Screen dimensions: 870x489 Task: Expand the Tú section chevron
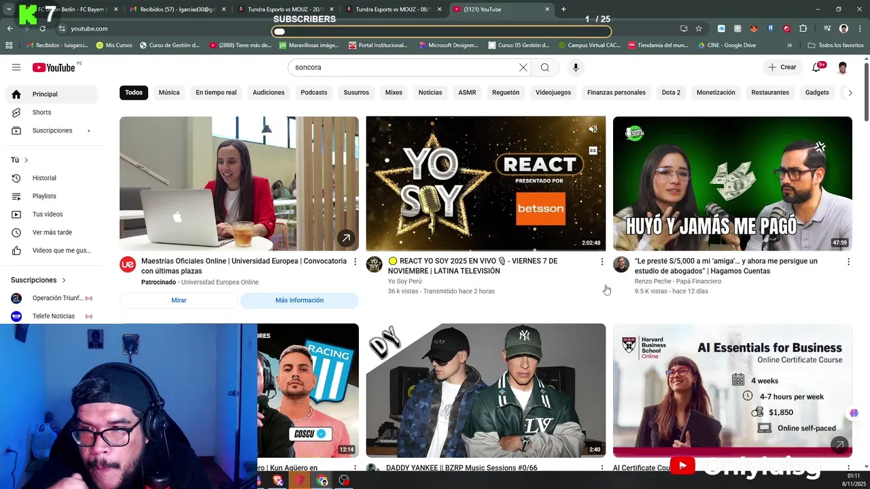coord(26,160)
